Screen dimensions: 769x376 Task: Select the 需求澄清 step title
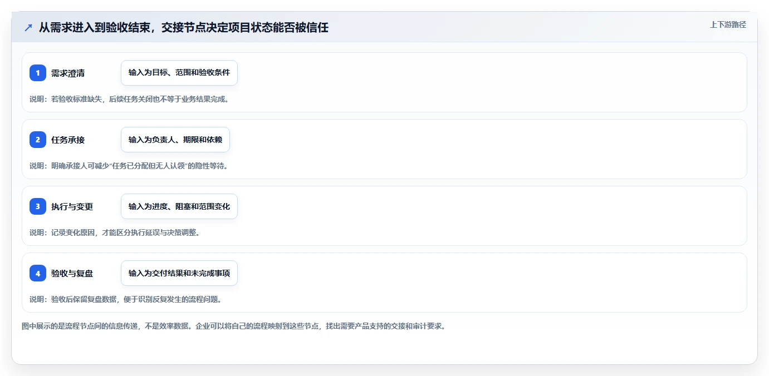coord(68,73)
